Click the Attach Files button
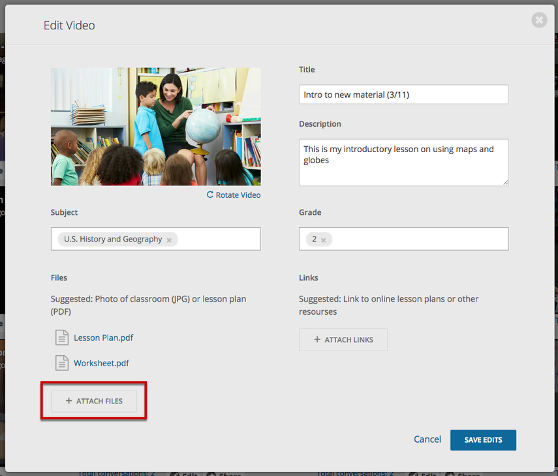558x476 pixels. coord(94,401)
